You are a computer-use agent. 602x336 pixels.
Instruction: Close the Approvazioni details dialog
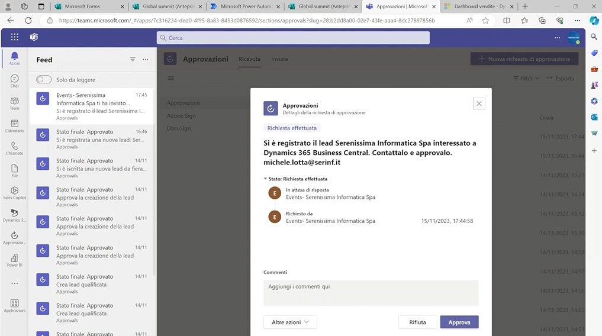click(479, 104)
